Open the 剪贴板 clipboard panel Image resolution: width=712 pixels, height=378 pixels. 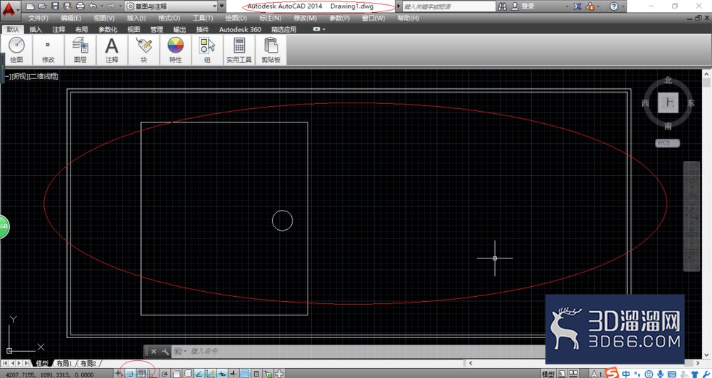[271, 50]
